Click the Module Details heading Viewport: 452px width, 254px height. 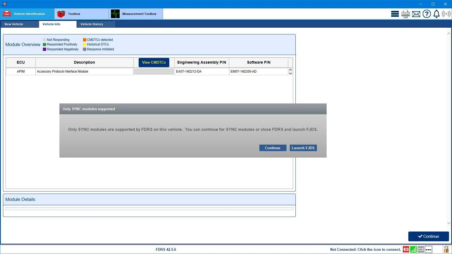click(20, 199)
